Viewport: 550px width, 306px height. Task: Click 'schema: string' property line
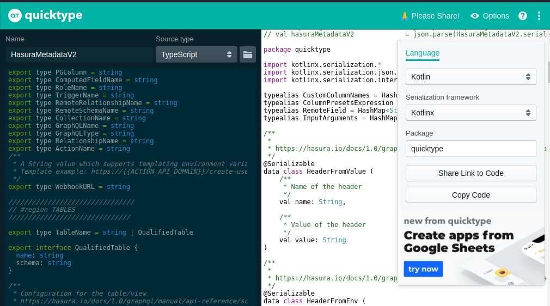click(44, 263)
